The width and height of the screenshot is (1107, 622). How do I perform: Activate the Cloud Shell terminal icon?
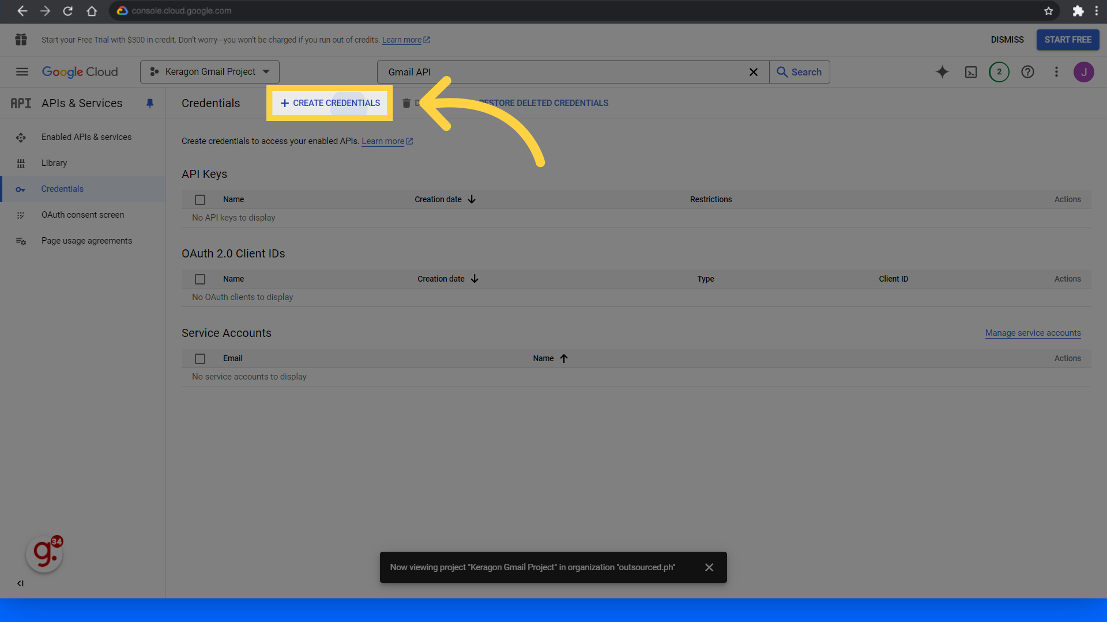[971, 72]
